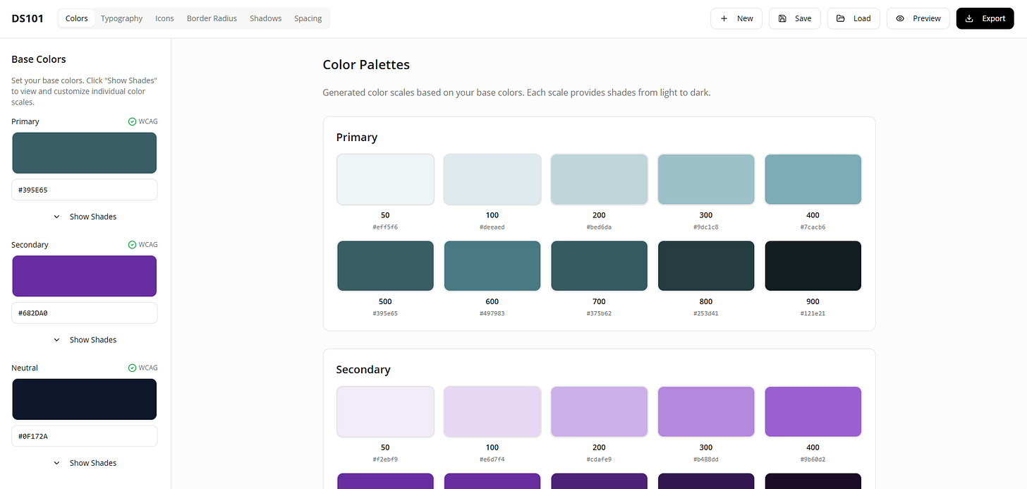The height and width of the screenshot is (489, 1027).
Task: Click the Preview button label
Action: pos(927,18)
